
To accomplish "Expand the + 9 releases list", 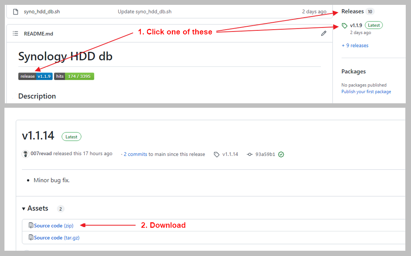I will 355,45.
